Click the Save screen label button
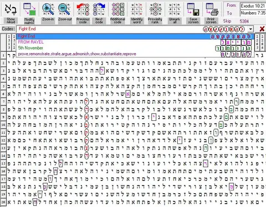This screenshot has width=266, height=207. click(x=193, y=20)
